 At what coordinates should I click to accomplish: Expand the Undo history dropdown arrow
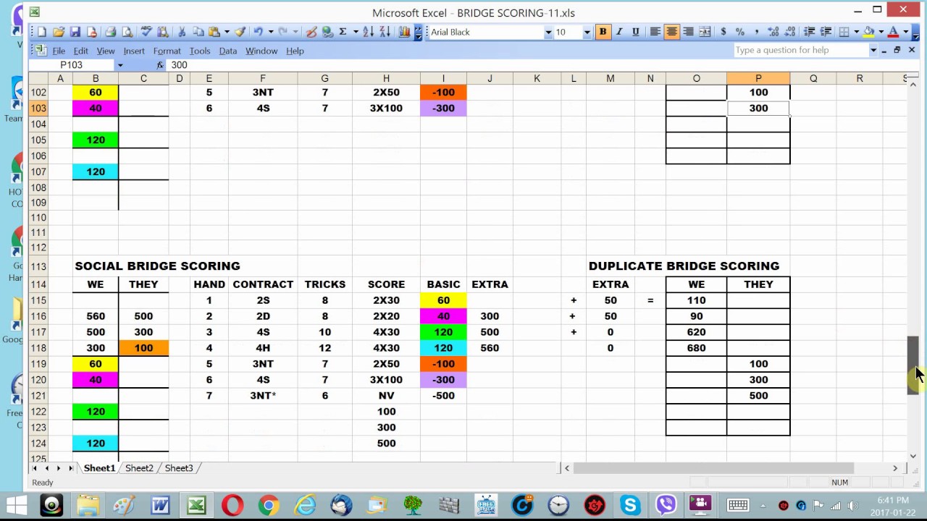coord(271,32)
